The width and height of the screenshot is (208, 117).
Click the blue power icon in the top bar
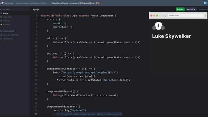click(205, 3)
